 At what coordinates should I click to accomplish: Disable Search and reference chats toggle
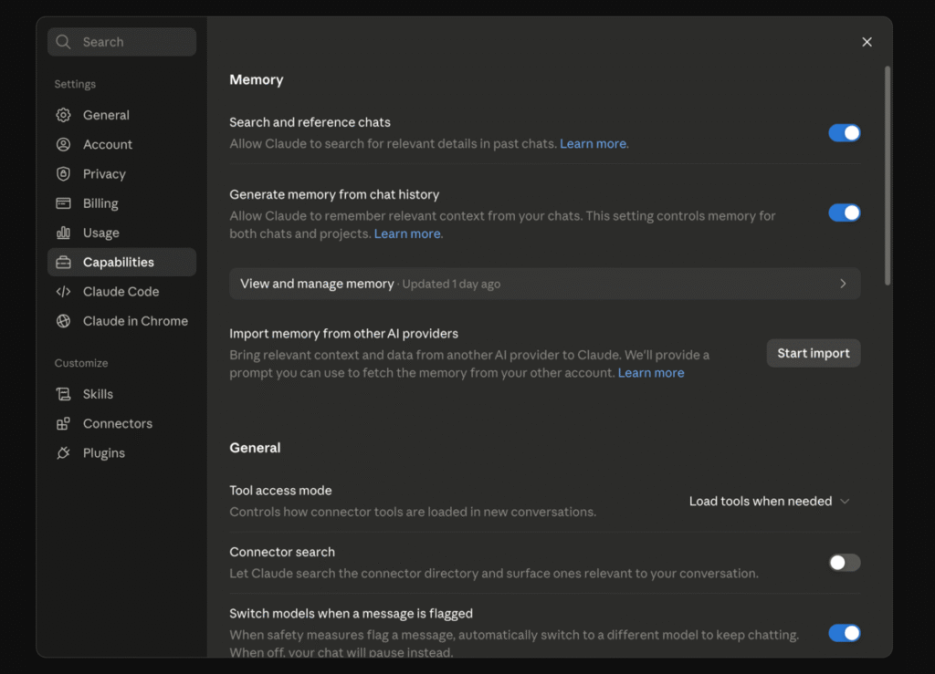click(845, 133)
